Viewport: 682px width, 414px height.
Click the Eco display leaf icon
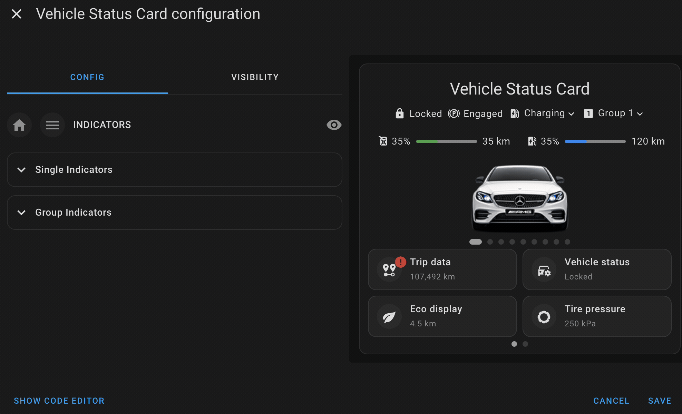click(x=389, y=315)
